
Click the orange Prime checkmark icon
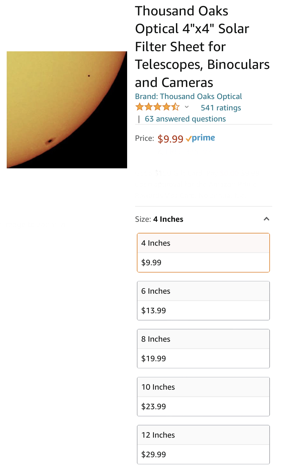(x=188, y=139)
